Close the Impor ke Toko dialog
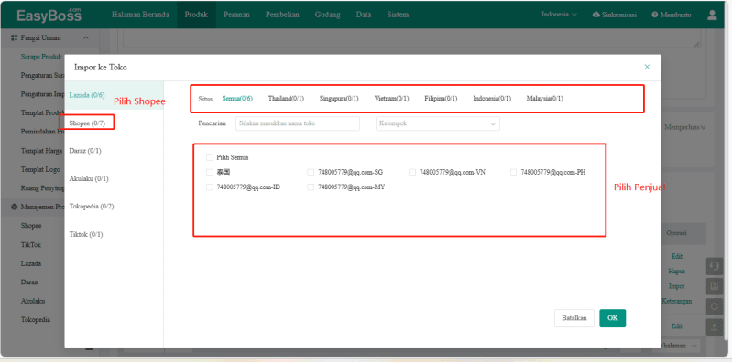Image resolution: width=732 pixels, height=363 pixels. click(x=647, y=67)
